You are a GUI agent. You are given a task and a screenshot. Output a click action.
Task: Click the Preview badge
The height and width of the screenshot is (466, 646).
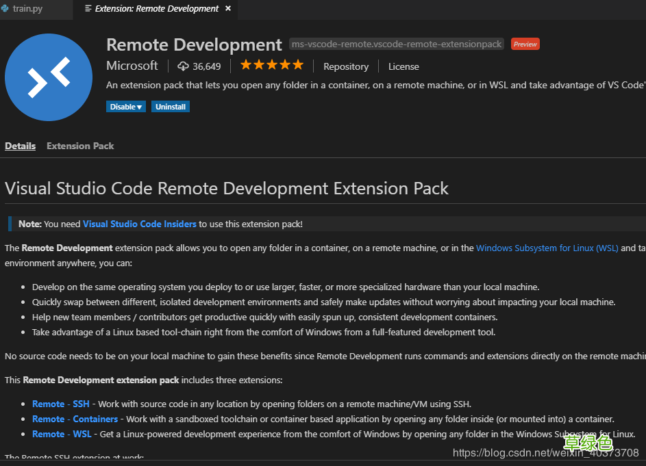point(525,44)
